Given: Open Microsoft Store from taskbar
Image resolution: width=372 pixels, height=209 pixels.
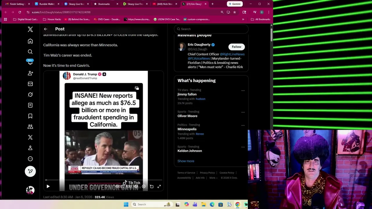Looking at the screenshot, I should click(x=221, y=204).
